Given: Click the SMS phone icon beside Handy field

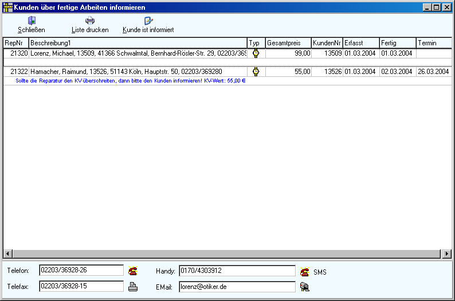Looking at the screenshot, I should (305, 272).
